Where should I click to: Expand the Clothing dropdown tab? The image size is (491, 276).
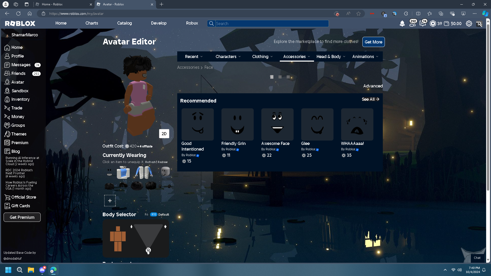click(x=262, y=56)
